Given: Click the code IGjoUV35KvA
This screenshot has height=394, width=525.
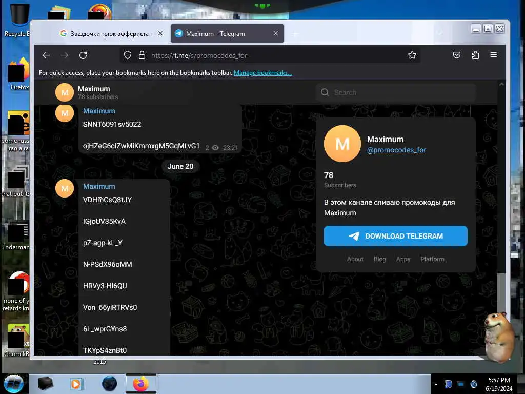Looking at the screenshot, I should 104,222.
